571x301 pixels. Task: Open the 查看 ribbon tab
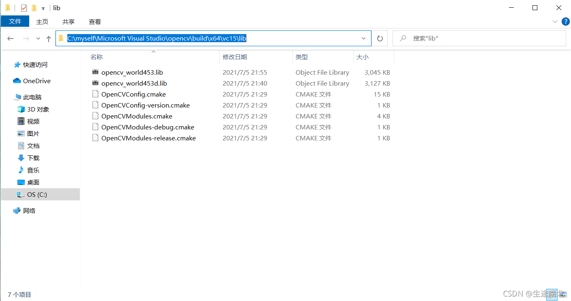[x=95, y=21]
